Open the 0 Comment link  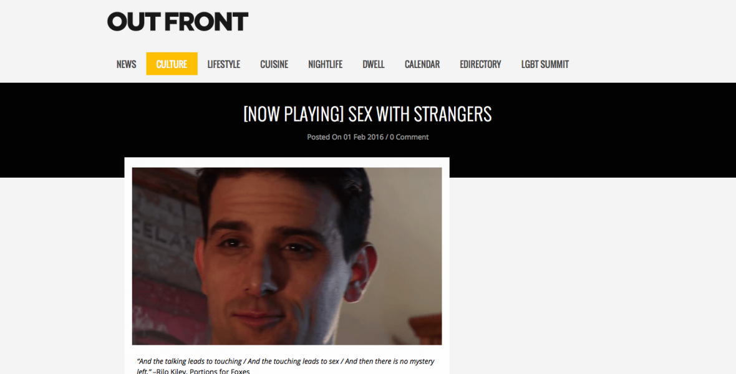(x=409, y=137)
